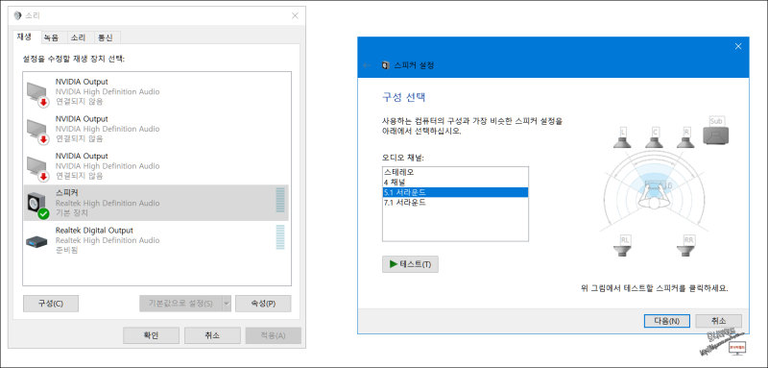The height and width of the screenshot is (368, 768).
Task: Select 7.1 서라운드 audio channel
Action: (455, 202)
